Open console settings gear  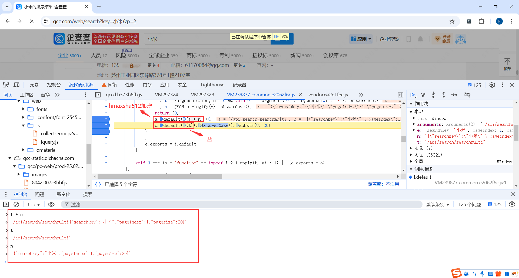[512, 205]
